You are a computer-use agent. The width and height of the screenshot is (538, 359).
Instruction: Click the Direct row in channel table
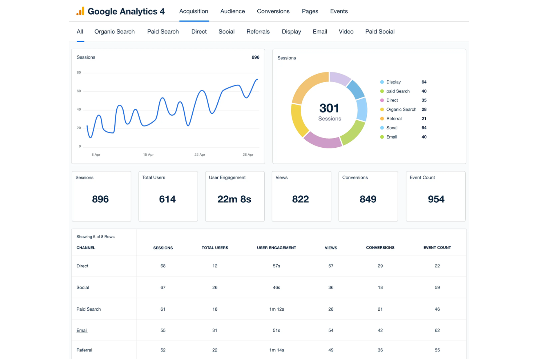269,266
